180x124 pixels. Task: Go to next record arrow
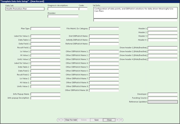point(117,120)
